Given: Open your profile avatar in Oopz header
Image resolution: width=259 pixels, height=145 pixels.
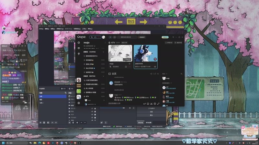Looking at the screenshot, I should [104, 37].
